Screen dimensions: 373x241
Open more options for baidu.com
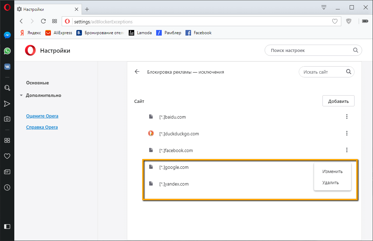(x=347, y=117)
